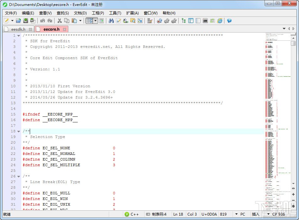The image size is (299, 220).
Task: Toggle the left side panel icon
Action: point(191,21)
